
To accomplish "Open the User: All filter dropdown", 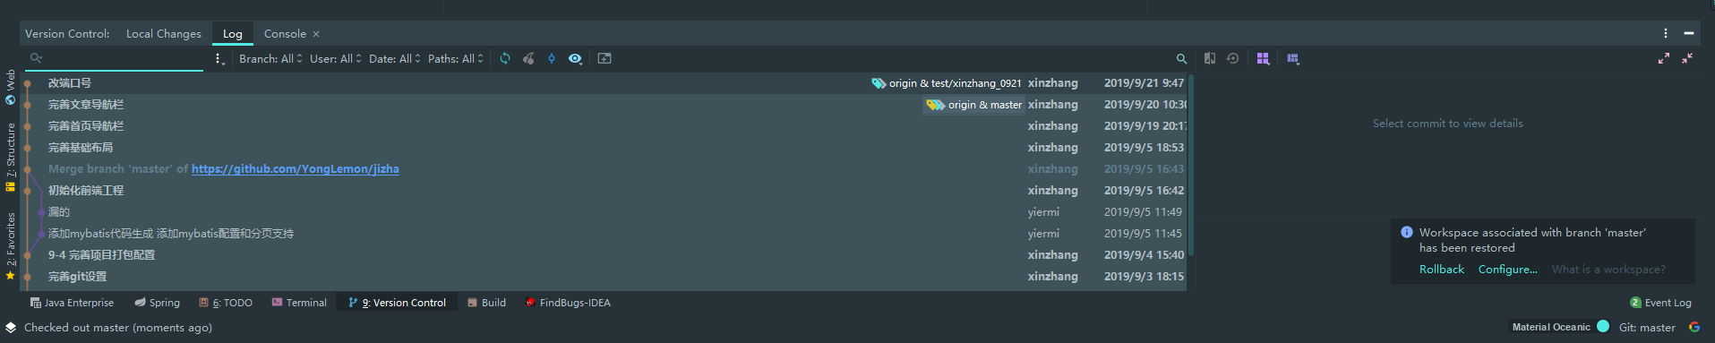I will [336, 58].
